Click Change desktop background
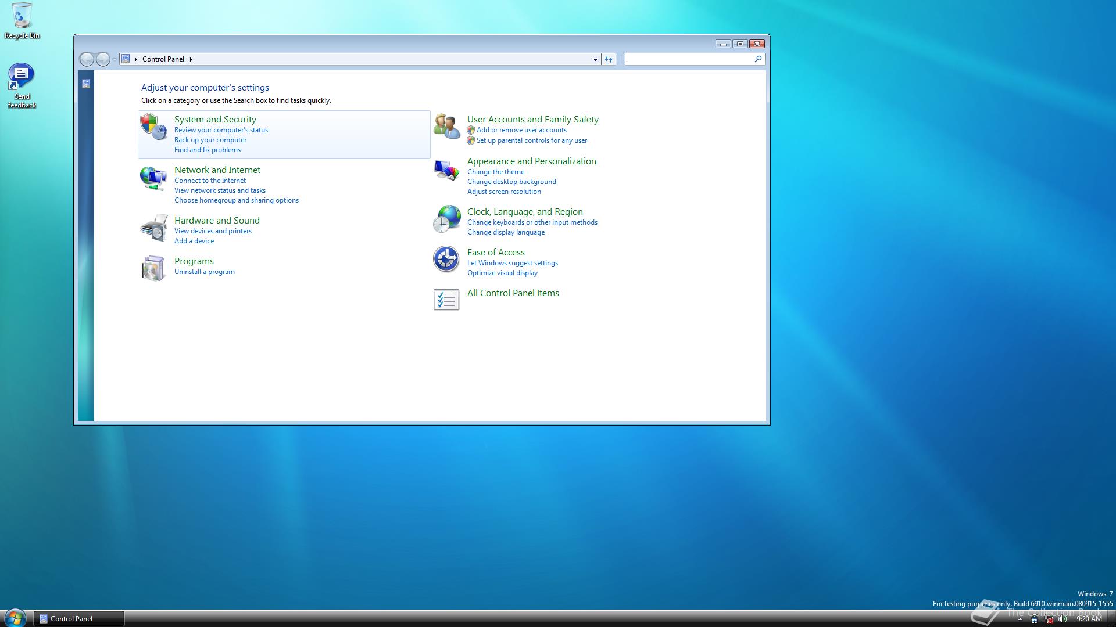1116x627 pixels. (512, 182)
